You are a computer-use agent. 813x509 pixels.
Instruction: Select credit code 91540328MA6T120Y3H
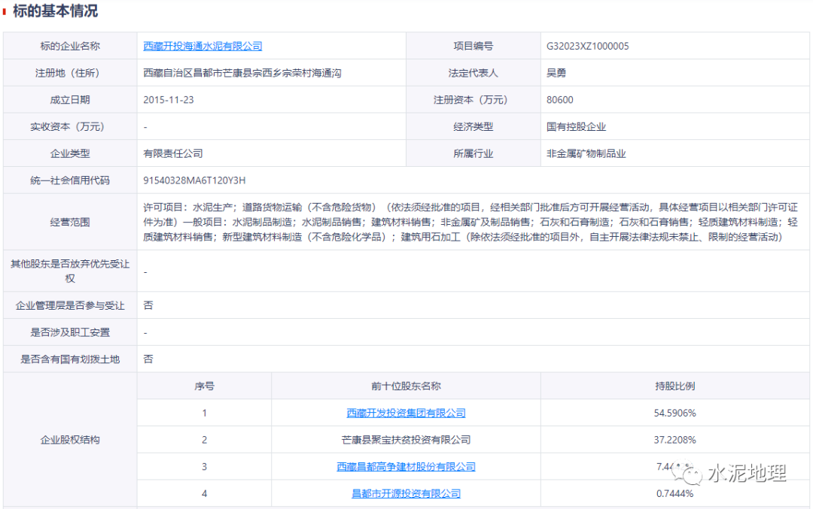click(x=194, y=180)
